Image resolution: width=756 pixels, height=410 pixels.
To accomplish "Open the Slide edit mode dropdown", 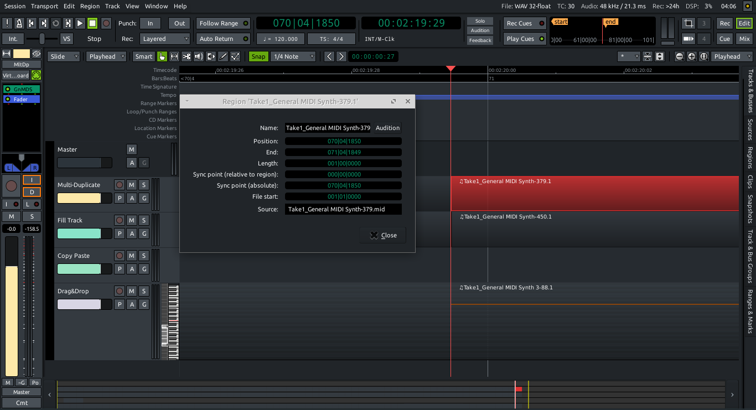I will click(x=64, y=56).
